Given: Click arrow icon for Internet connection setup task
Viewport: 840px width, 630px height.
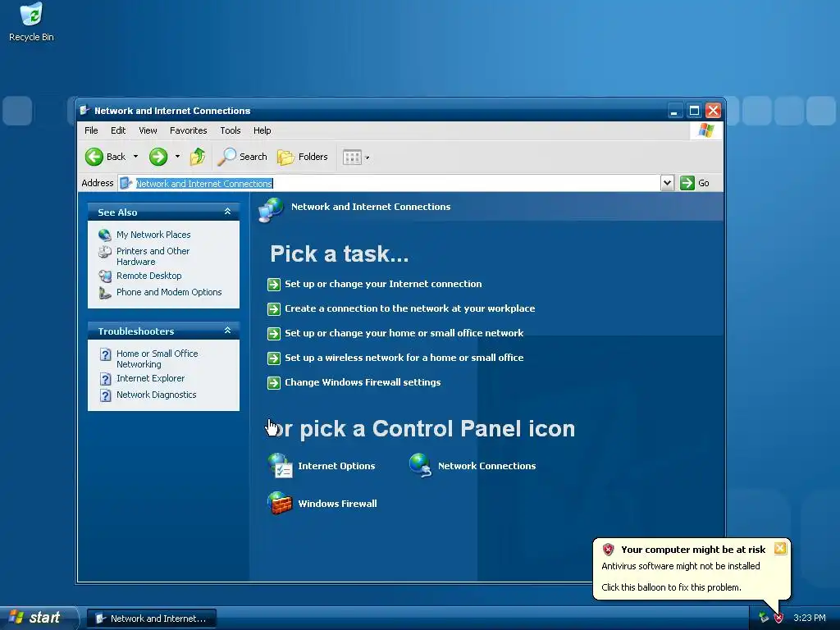Looking at the screenshot, I should click(274, 285).
